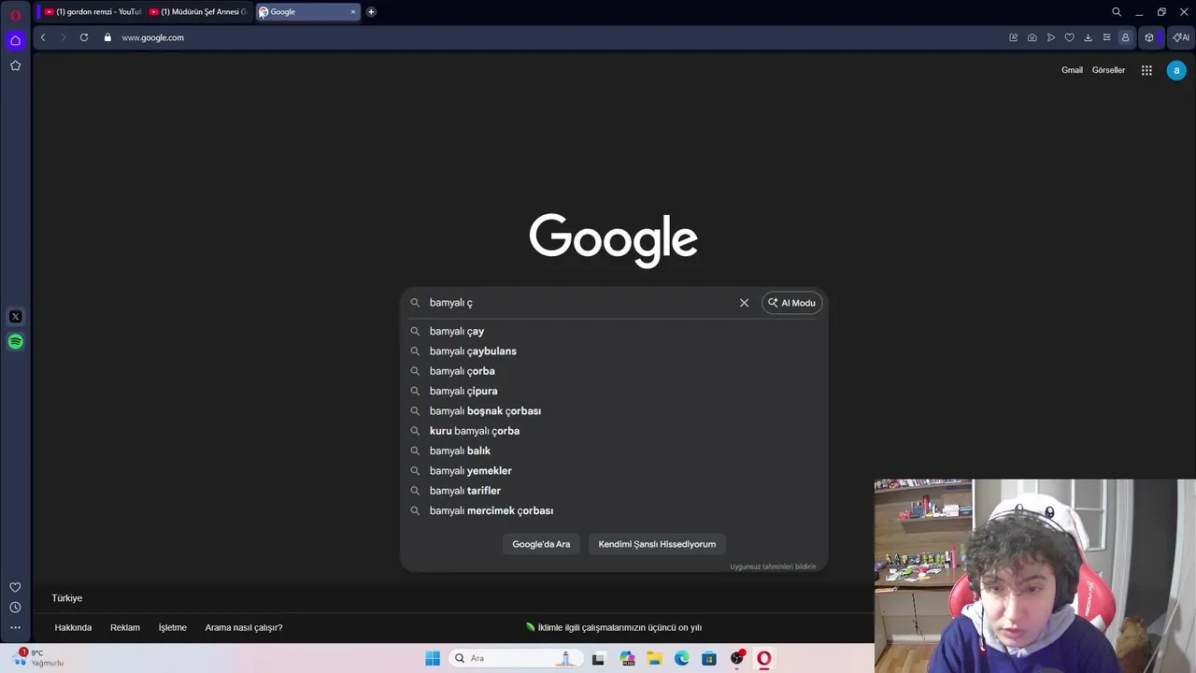Image resolution: width=1196 pixels, height=673 pixels.
Task: Click Google'da Ara button
Action: (541, 544)
